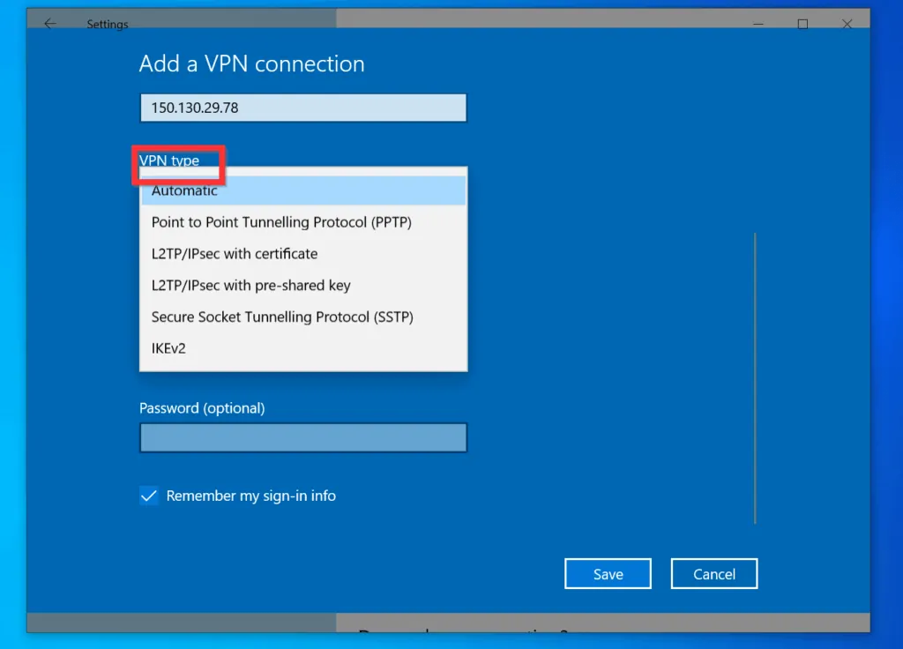This screenshot has height=649, width=903.
Task: Choose Point to Point Tunnelling Protocol (PPTP)
Action: [281, 221]
